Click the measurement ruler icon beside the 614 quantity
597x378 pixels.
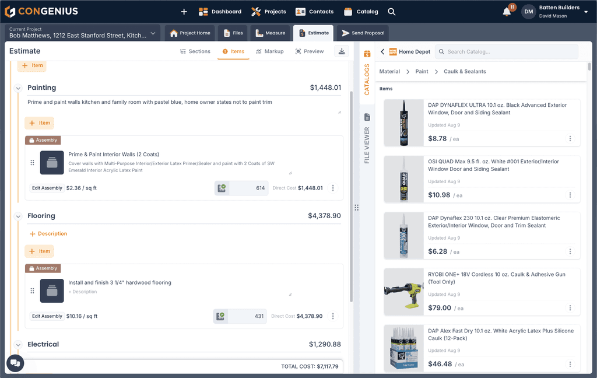pyautogui.click(x=221, y=188)
